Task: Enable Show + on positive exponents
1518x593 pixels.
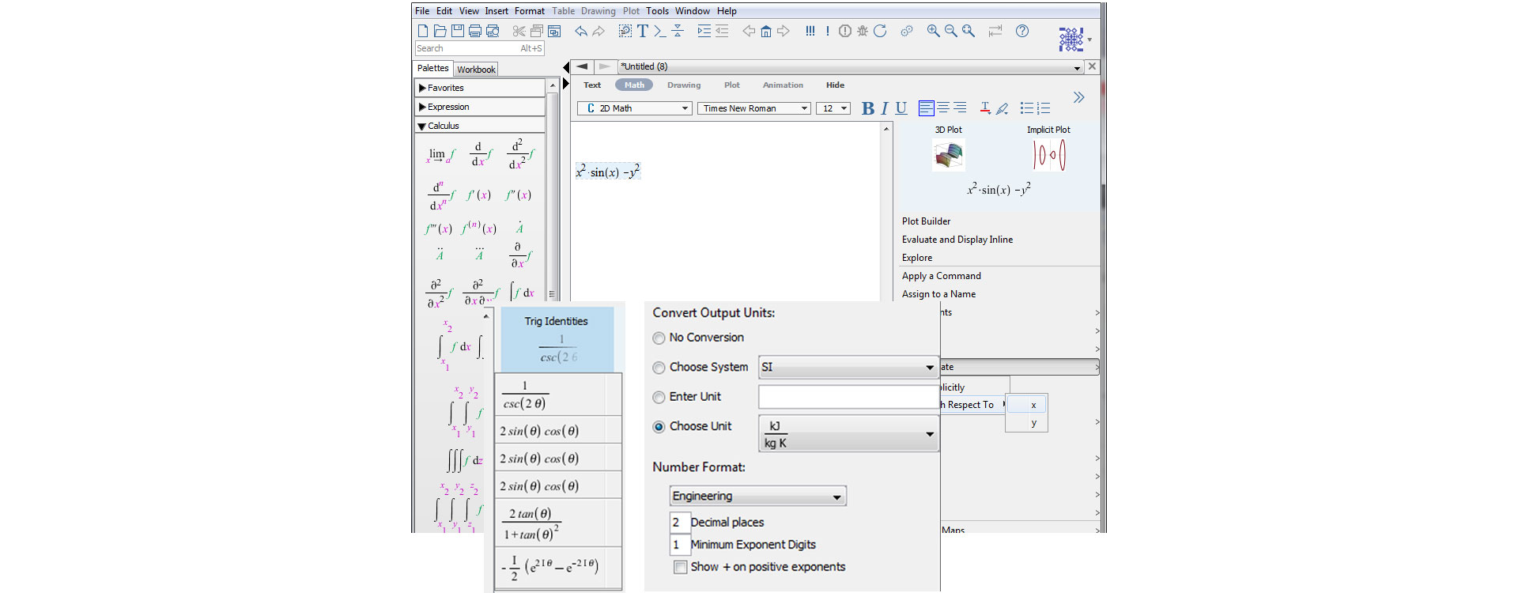Action: click(680, 567)
